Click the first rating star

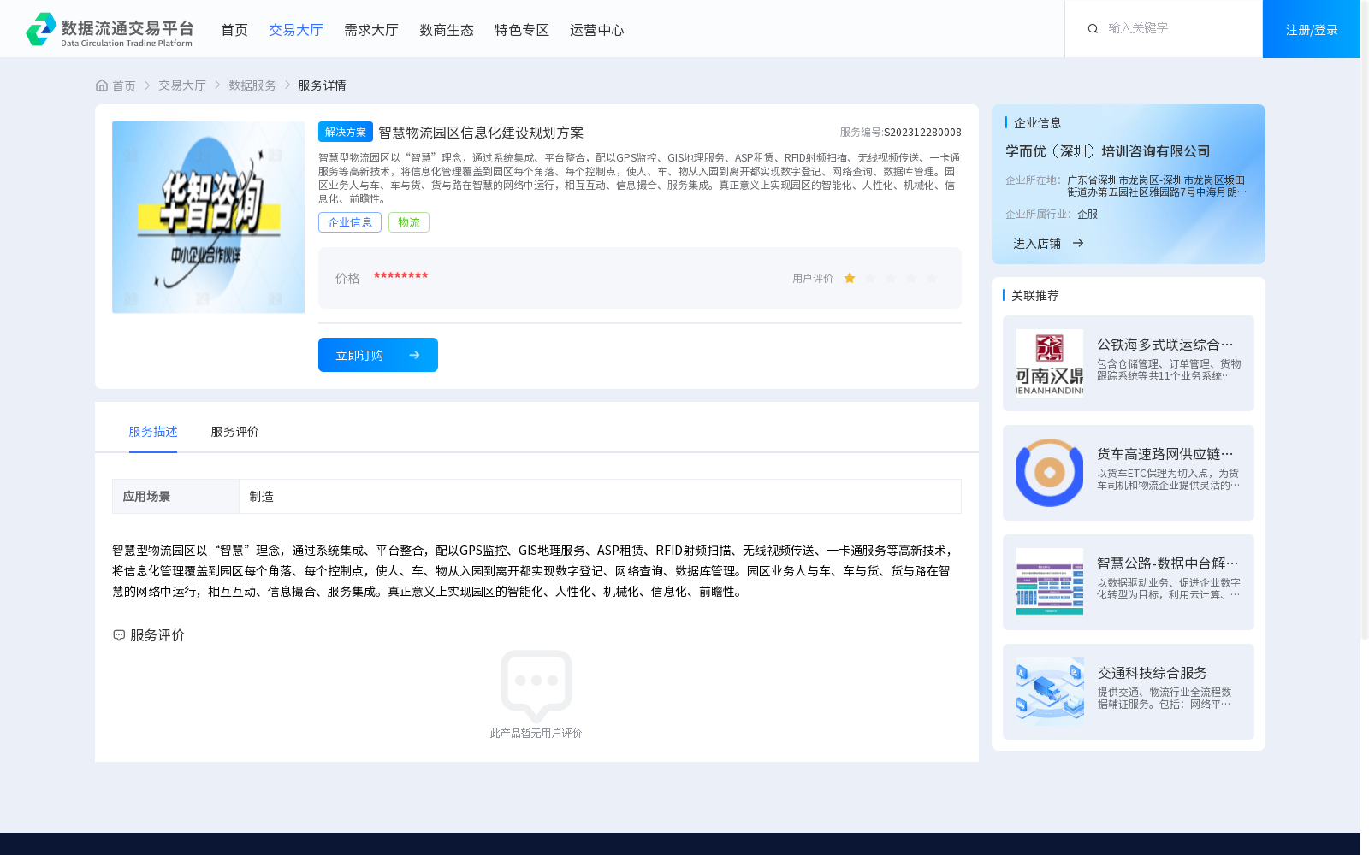(x=850, y=278)
